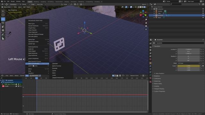The width and height of the screenshot is (205, 115).
Task: Open the rotation Mode XYZ Euler dropdown
Action: tap(189, 63)
